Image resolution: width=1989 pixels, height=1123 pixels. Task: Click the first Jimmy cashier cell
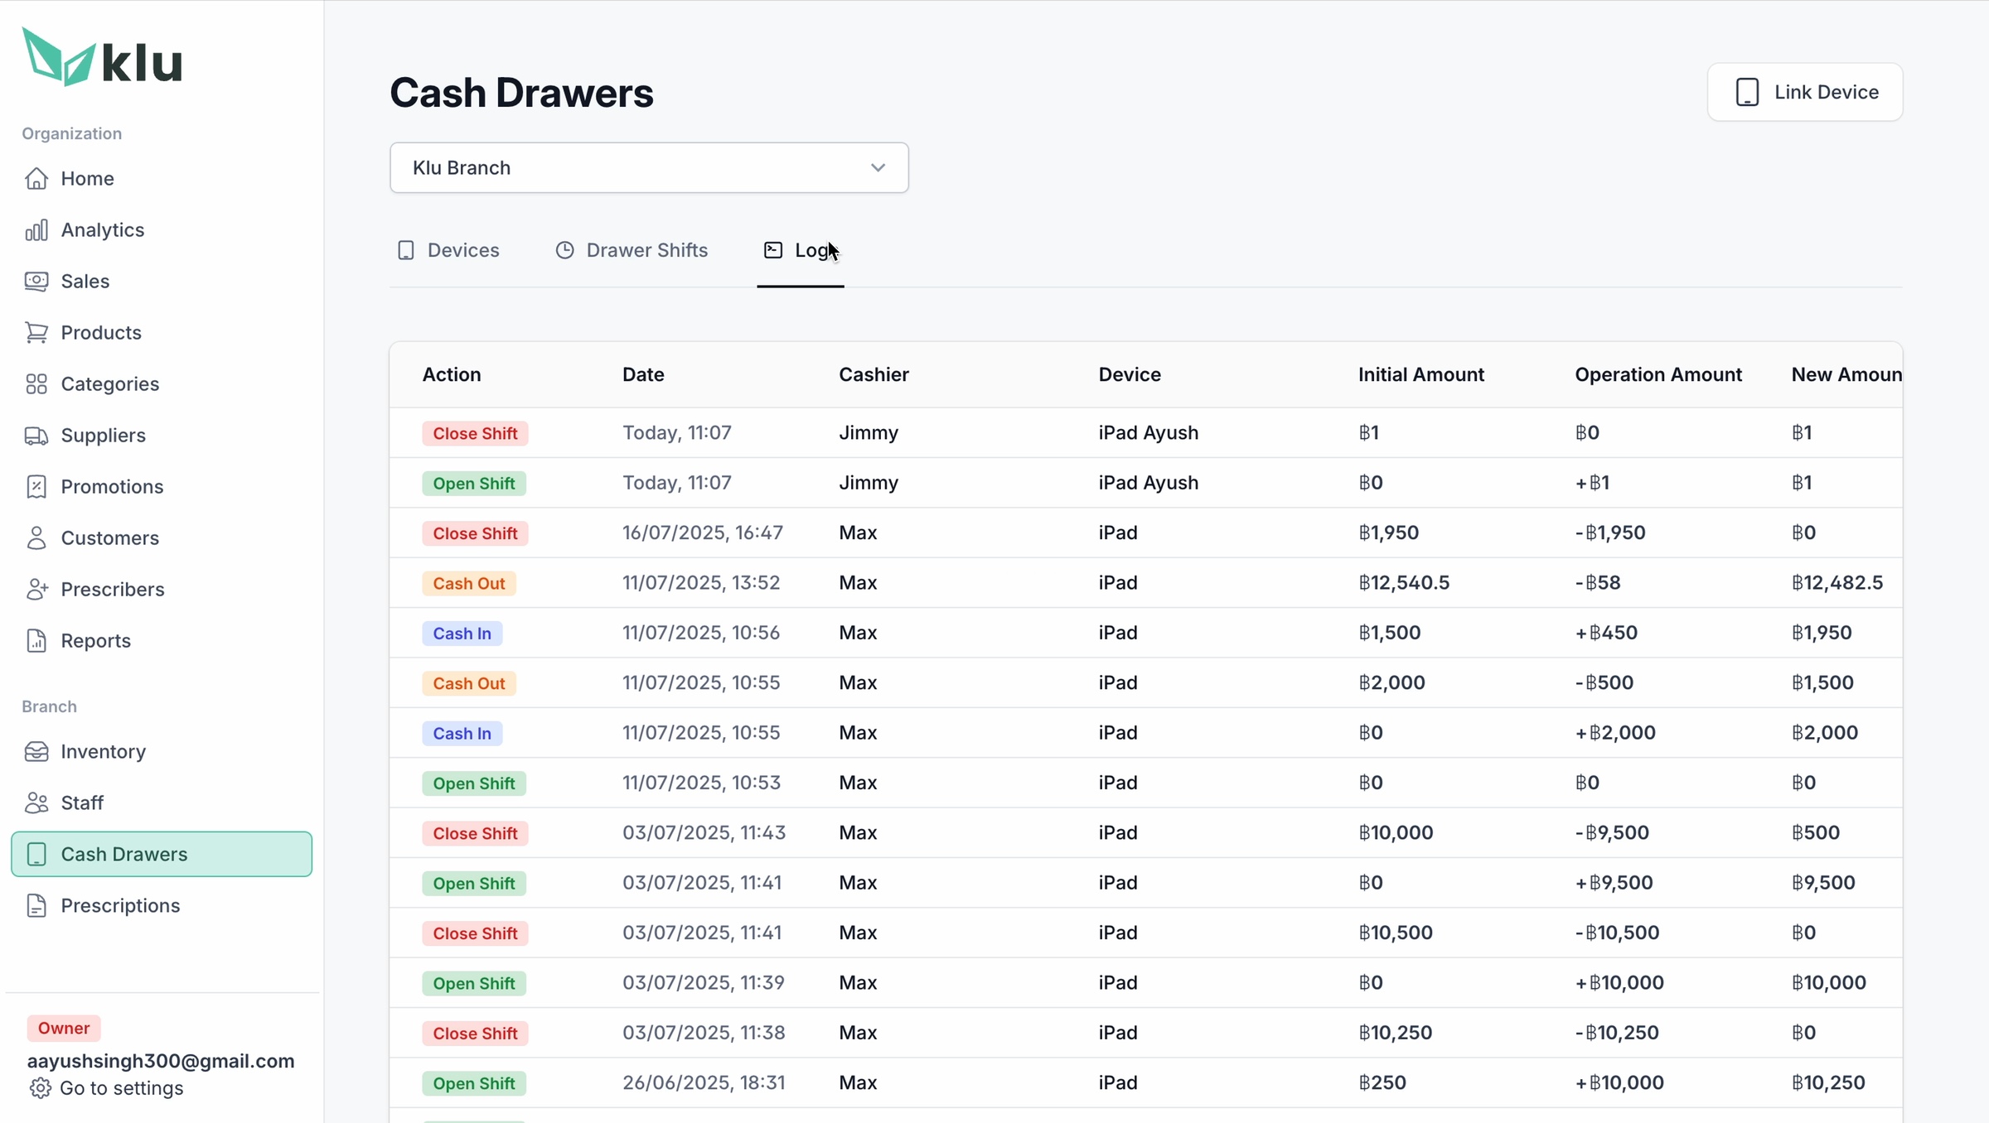click(x=869, y=432)
